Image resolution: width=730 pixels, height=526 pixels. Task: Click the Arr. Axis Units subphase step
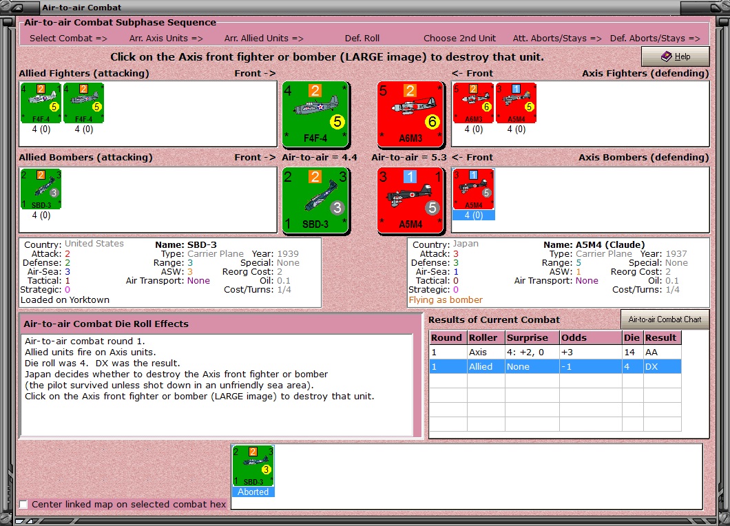tap(166, 38)
